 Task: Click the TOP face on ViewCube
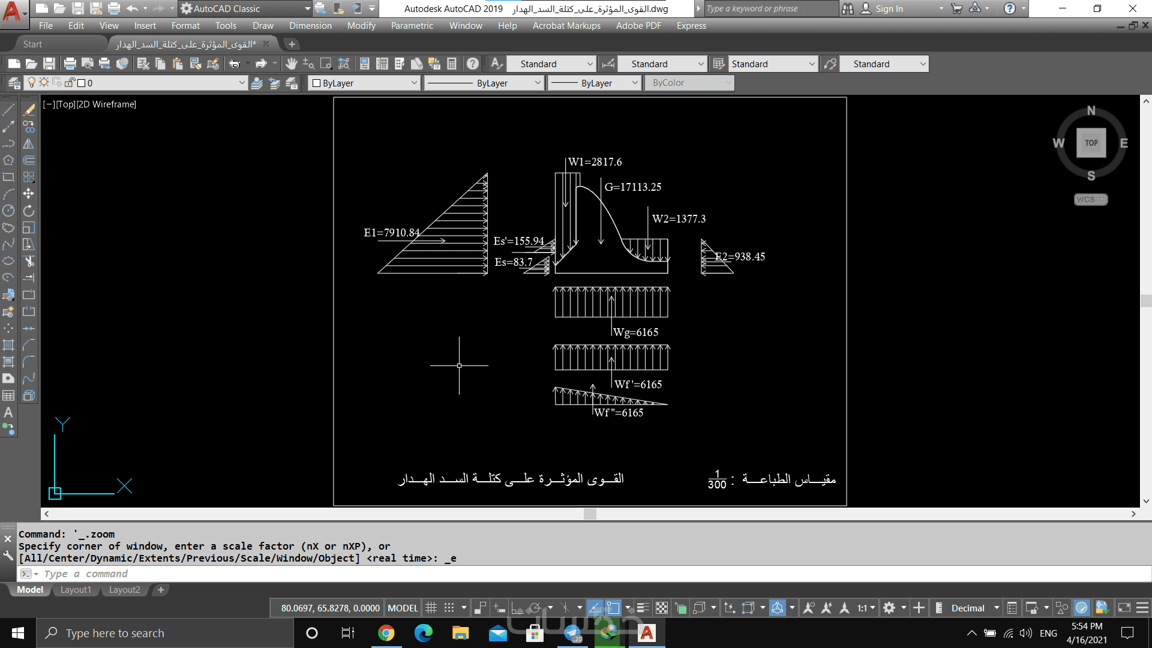[1091, 143]
